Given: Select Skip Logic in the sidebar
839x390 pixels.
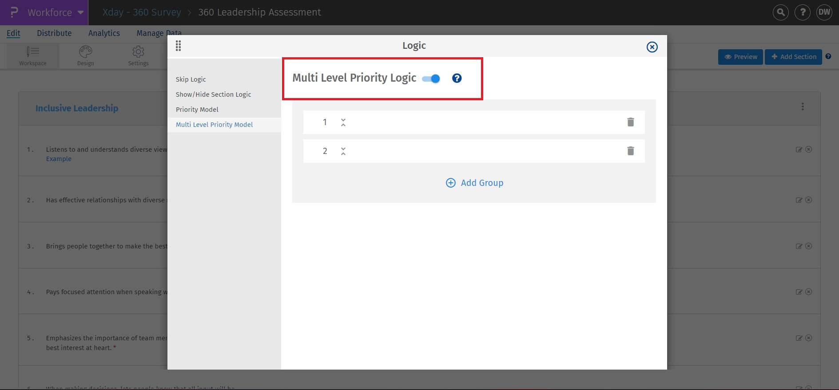Looking at the screenshot, I should tap(191, 79).
